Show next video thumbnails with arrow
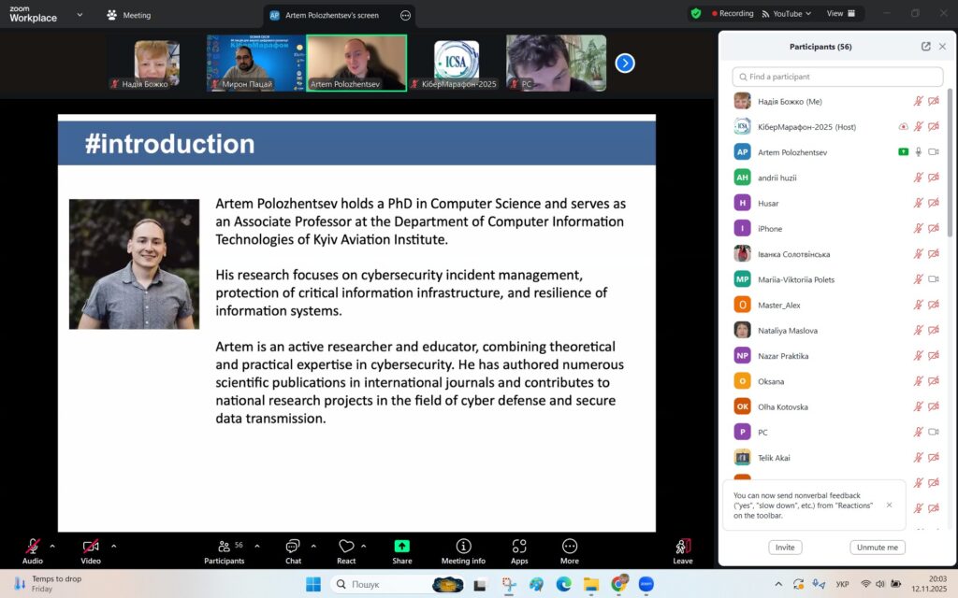Viewport: 958px width, 598px height. [625, 63]
